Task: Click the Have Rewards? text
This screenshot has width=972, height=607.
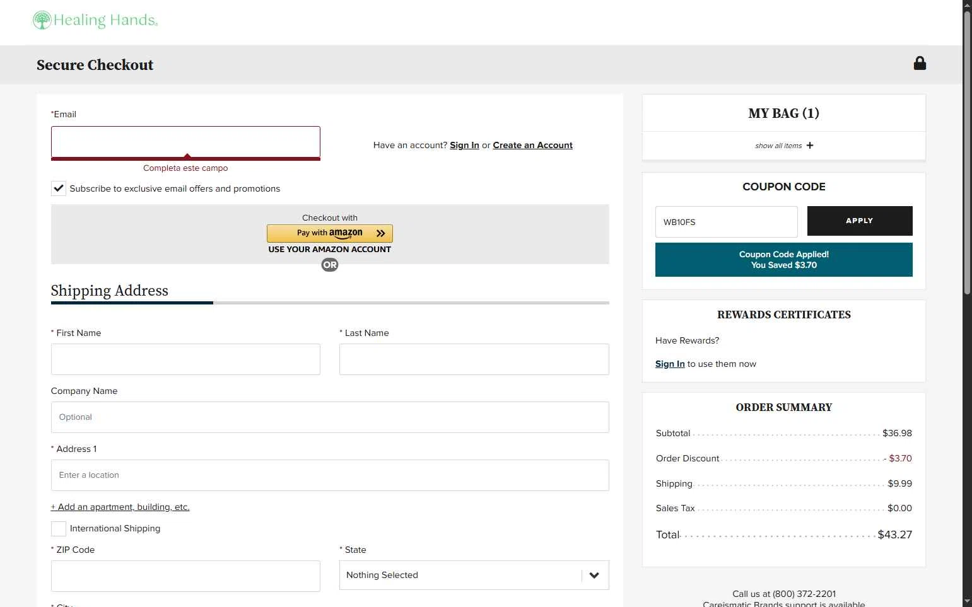Action: click(x=688, y=340)
